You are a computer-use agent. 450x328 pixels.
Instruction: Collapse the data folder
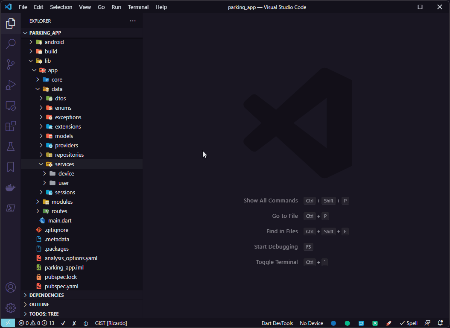click(x=82, y=89)
